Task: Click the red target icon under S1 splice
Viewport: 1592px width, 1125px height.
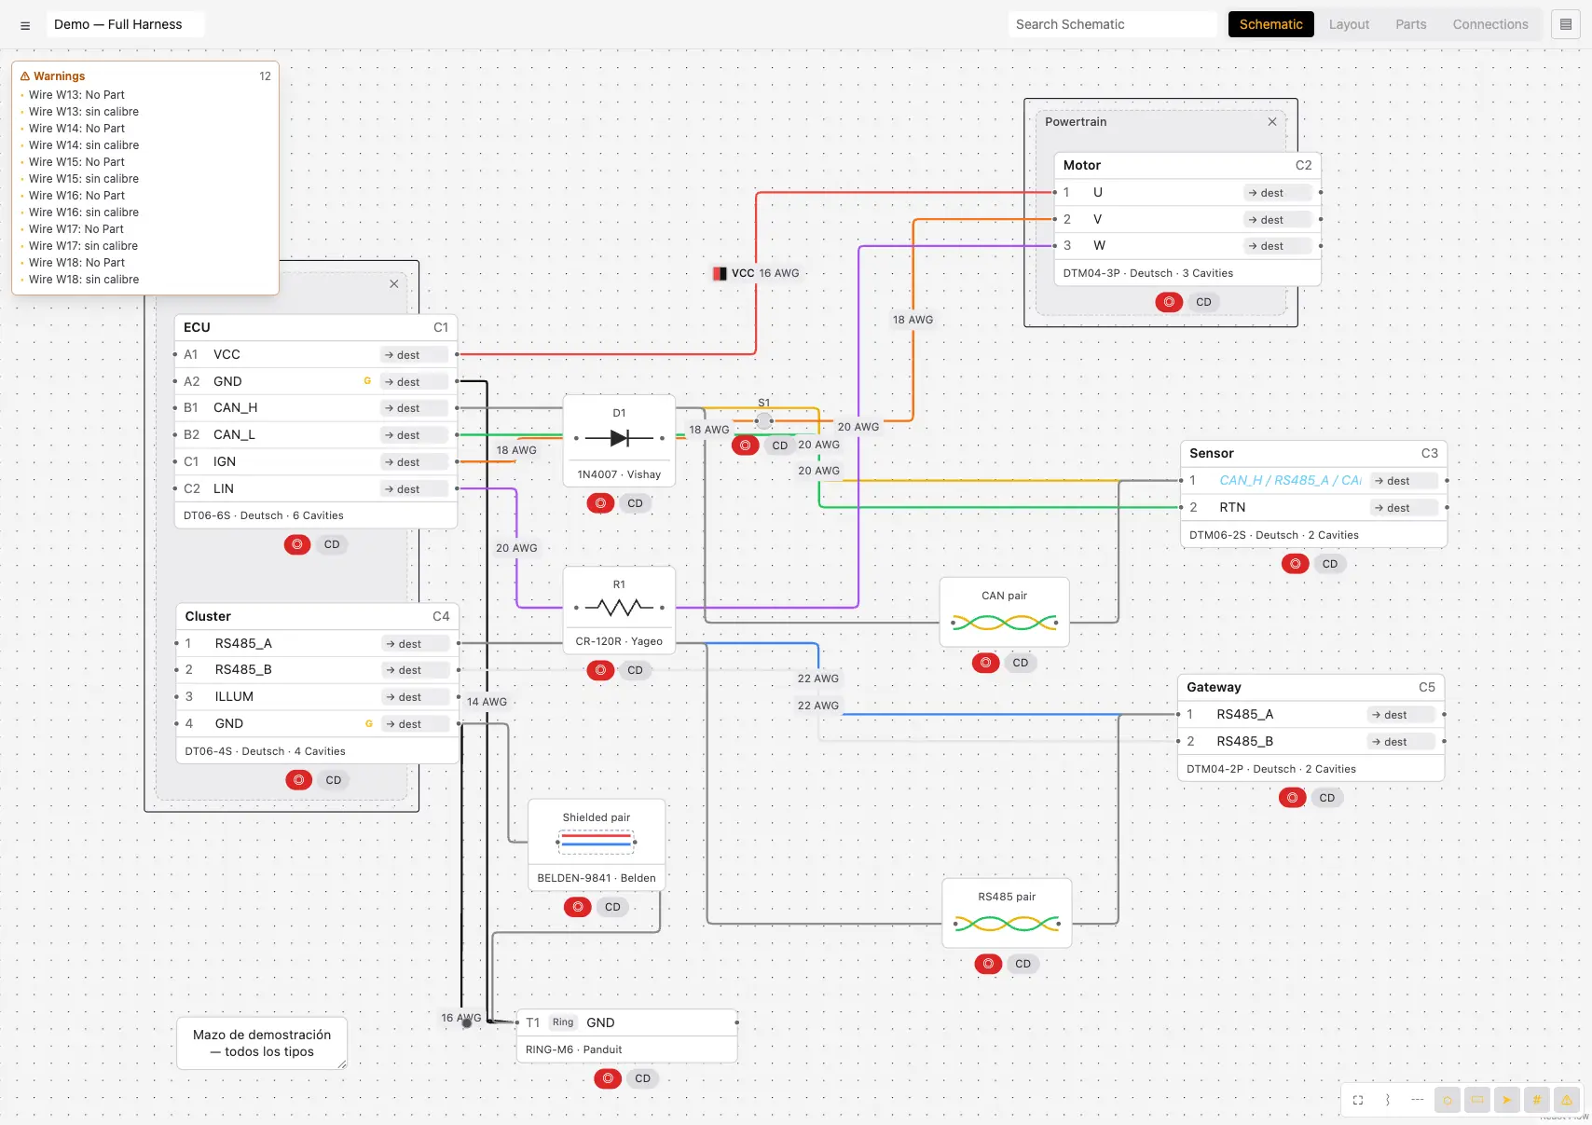Action: click(x=745, y=446)
